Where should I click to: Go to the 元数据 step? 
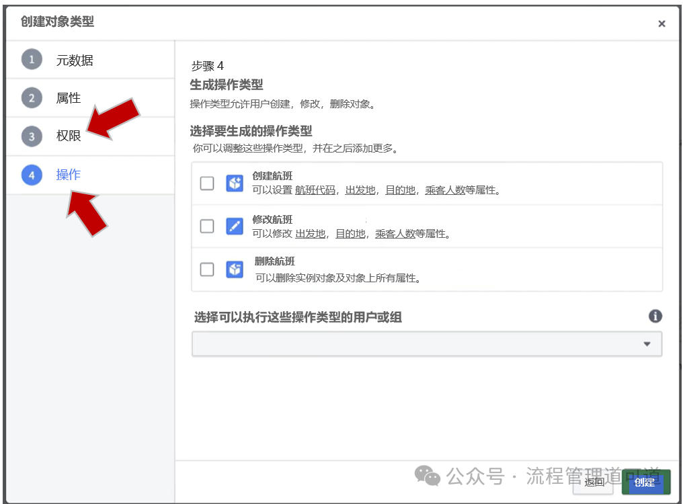pyautogui.click(x=75, y=60)
